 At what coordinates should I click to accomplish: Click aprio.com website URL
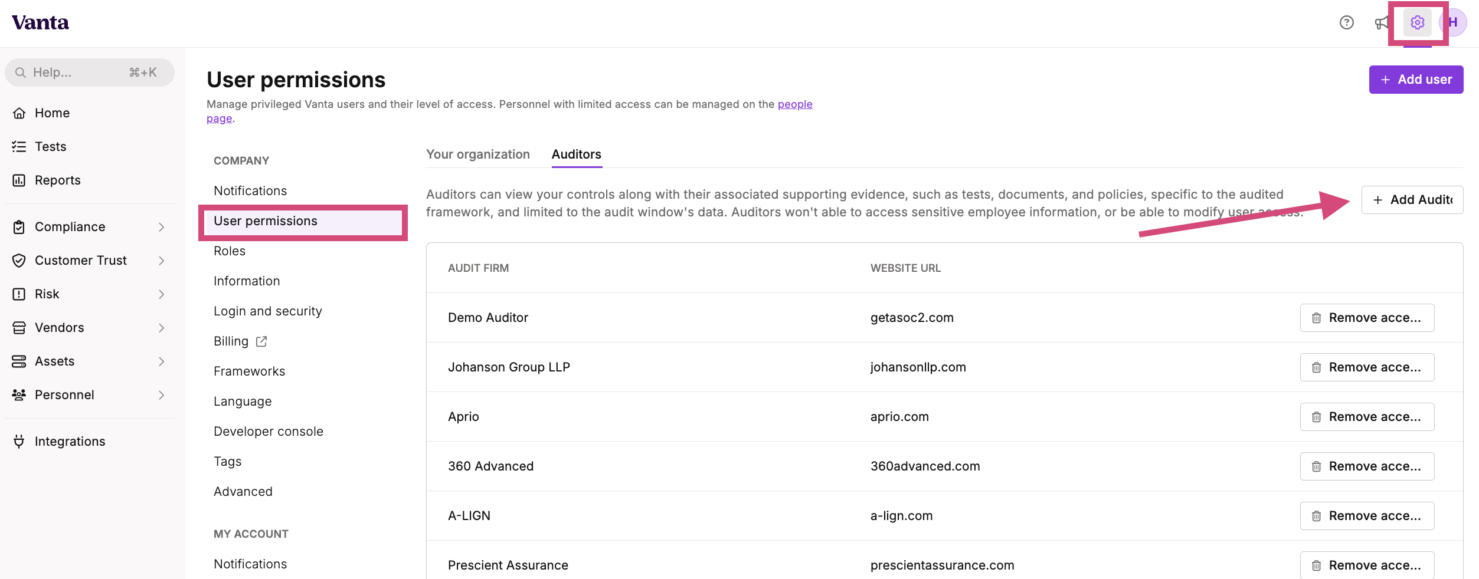(899, 416)
